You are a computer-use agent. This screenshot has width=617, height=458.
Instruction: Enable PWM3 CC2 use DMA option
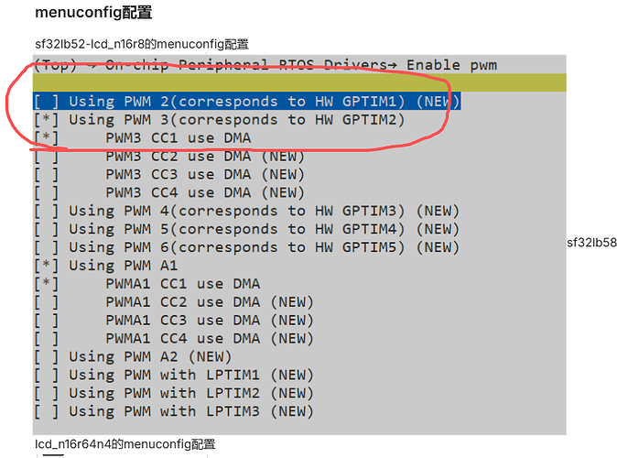pyautogui.click(x=47, y=157)
